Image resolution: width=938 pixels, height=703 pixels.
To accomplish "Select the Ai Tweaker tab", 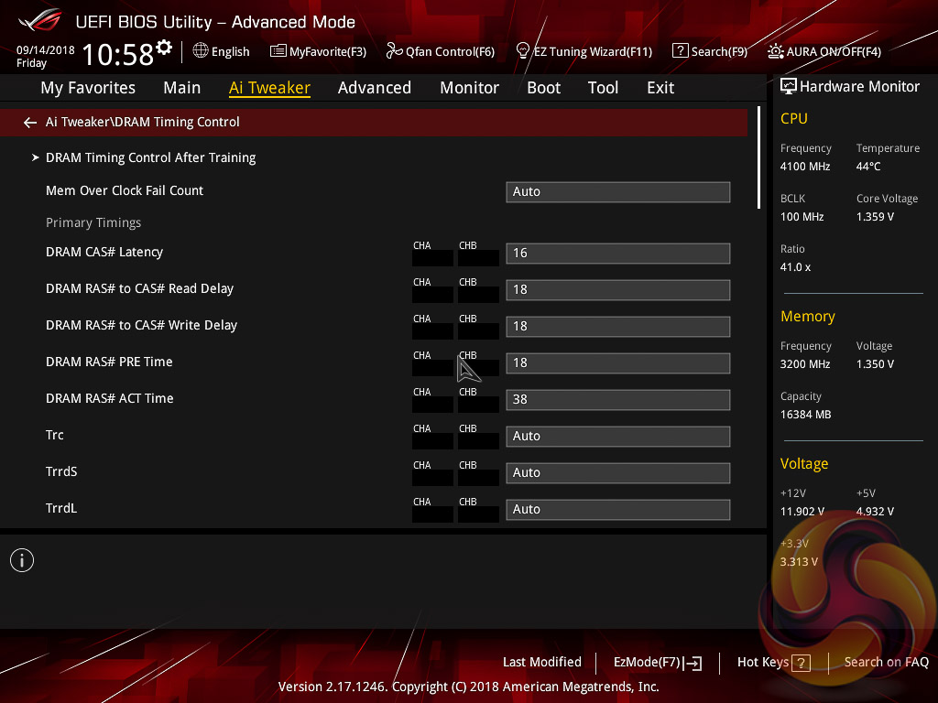I will [269, 88].
